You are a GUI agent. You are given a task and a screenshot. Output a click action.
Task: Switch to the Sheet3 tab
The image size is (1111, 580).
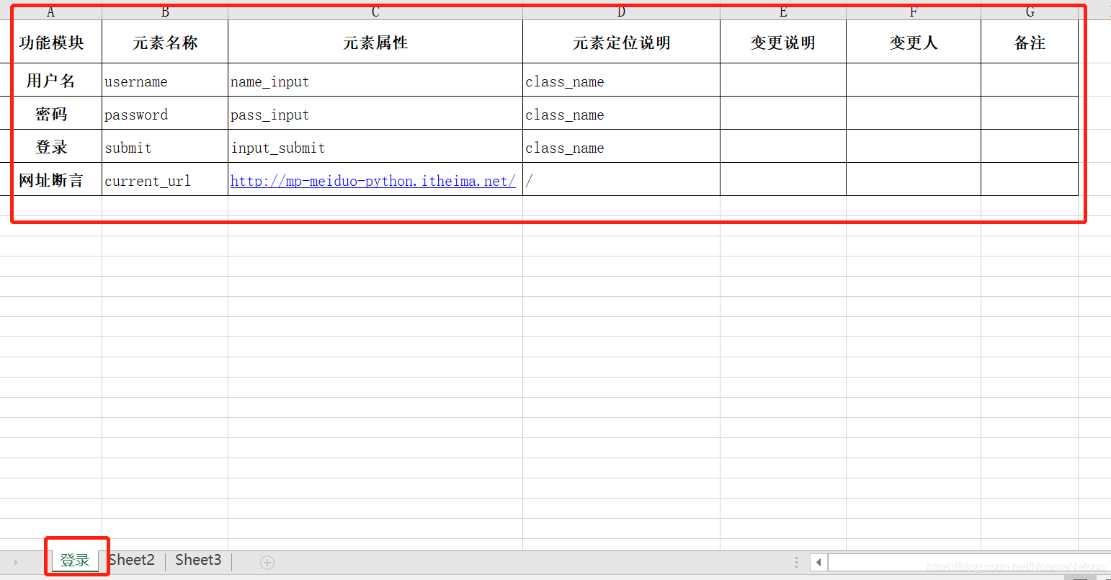click(198, 560)
